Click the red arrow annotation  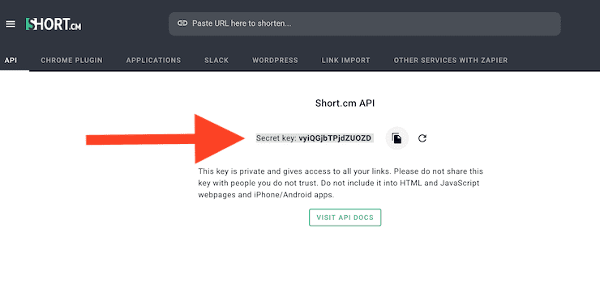coord(165,139)
